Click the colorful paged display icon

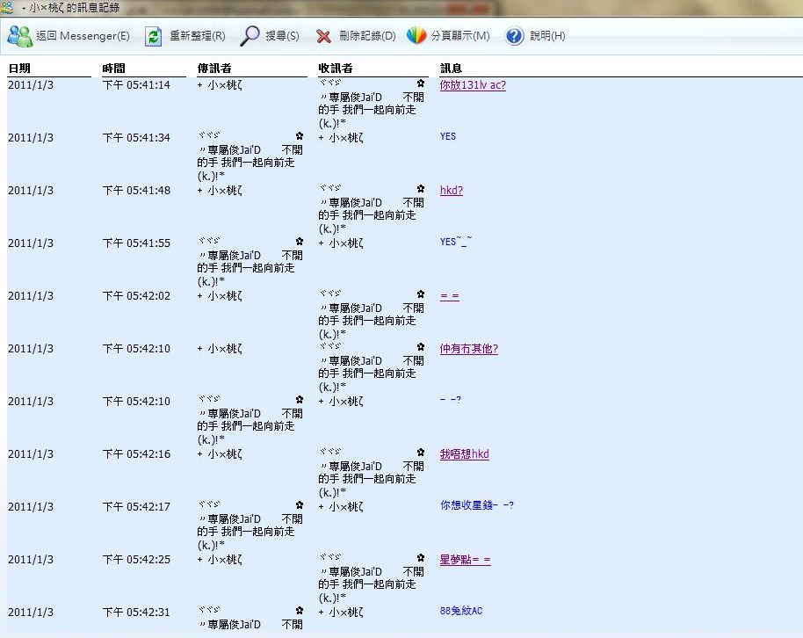pyautogui.click(x=416, y=35)
